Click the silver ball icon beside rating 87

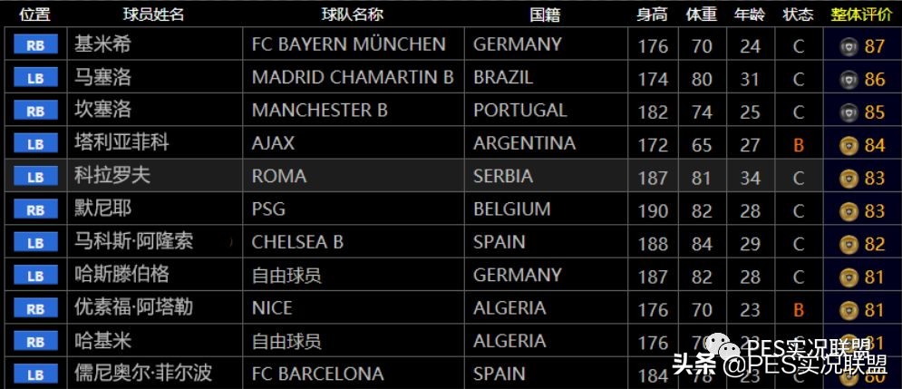coord(849,47)
